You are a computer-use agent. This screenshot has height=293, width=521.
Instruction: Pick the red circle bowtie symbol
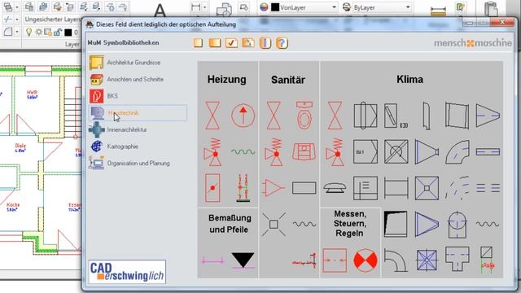pyautogui.click(x=366, y=260)
